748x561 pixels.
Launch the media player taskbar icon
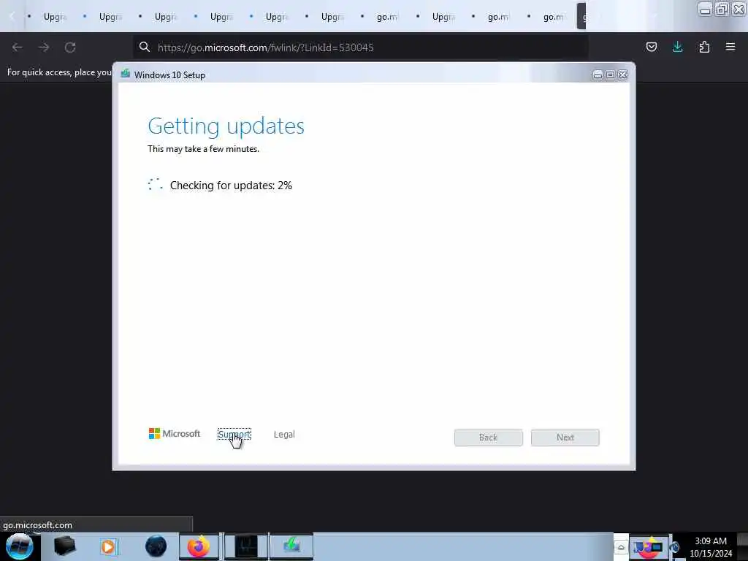(108, 546)
